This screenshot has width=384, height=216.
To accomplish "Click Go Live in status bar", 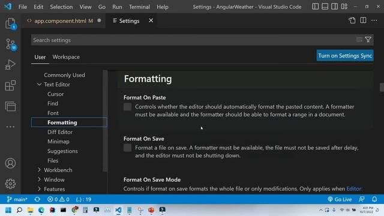I will [x=340, y=199].
